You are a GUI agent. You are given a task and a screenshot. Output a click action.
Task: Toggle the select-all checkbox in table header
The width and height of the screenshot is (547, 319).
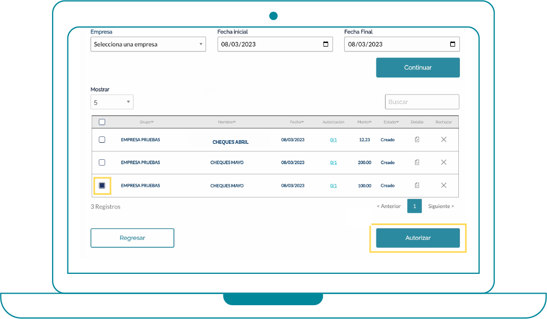pyautogui.click(x=102, y=122)
